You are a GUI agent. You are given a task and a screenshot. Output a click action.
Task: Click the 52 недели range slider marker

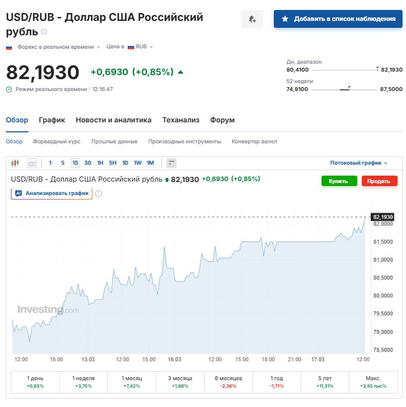pos(349,88)
